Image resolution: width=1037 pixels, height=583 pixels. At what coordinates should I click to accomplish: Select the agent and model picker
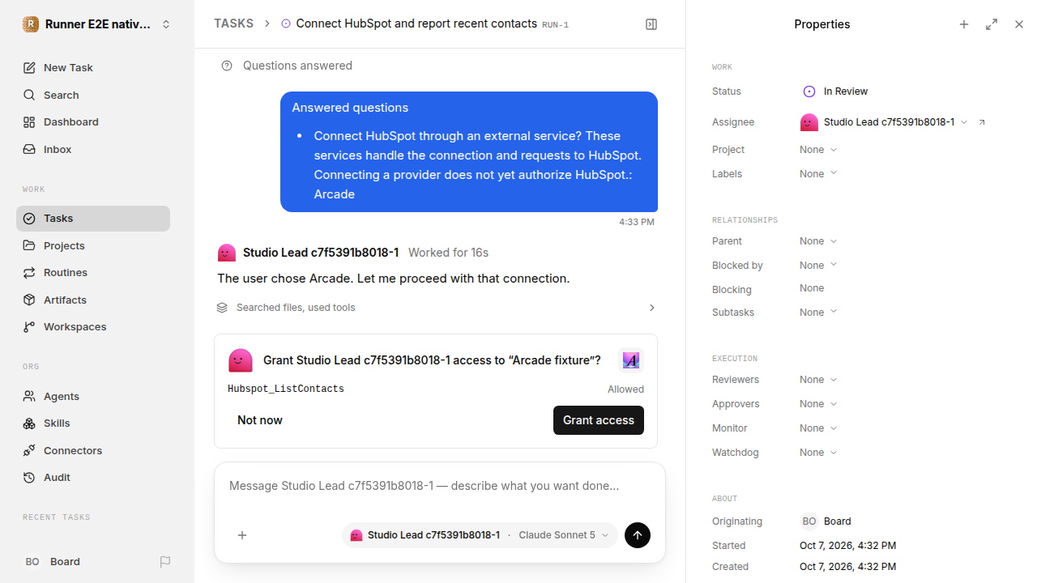480,535
